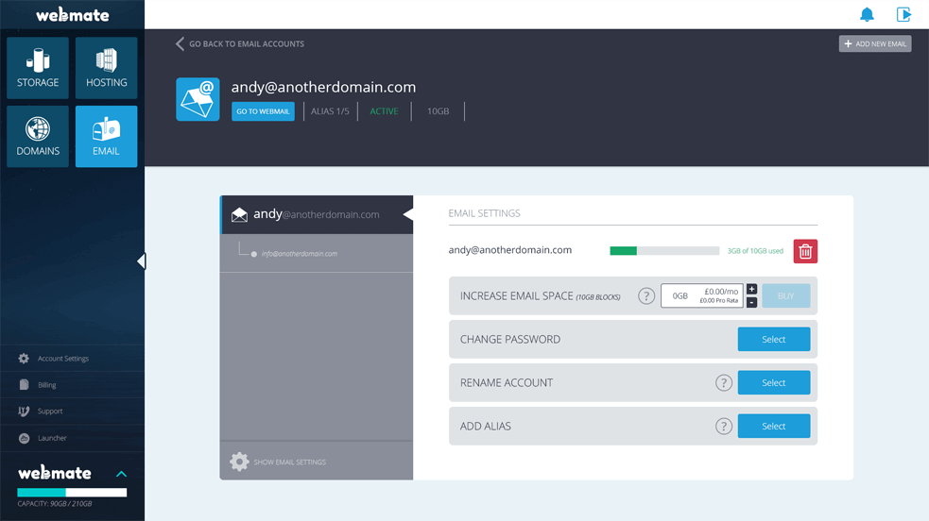Click the Billing document icon

click(24, 384)
